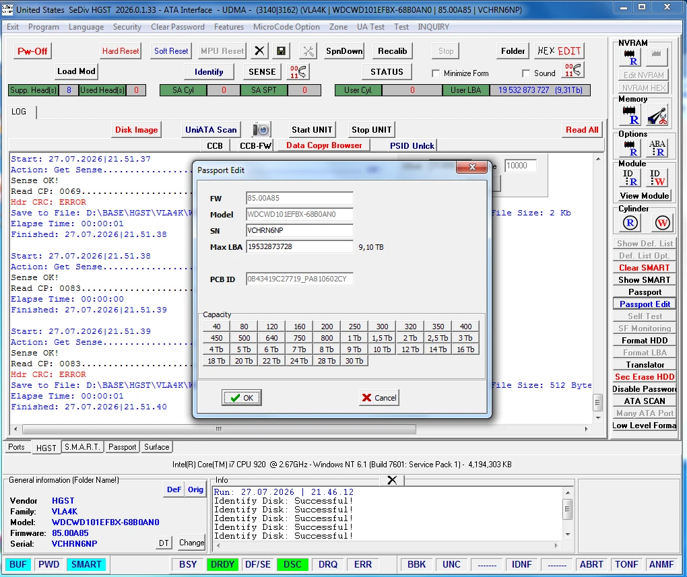Click the Disk Image button
The image size is (687, 577).
(x=136, y=130)
